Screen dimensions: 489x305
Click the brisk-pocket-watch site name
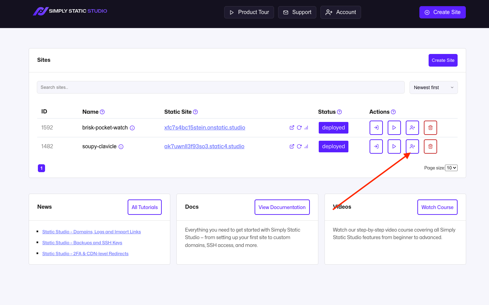coord(105,128)
